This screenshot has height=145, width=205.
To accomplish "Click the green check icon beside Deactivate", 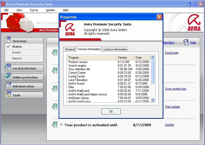I will [54, 52].
